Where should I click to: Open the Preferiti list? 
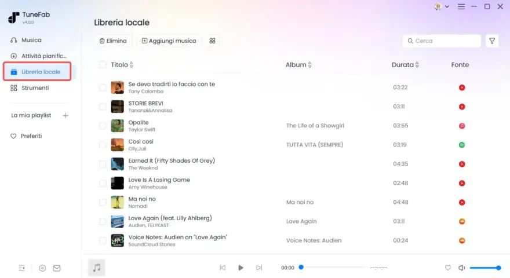click(x=26, y=136)
